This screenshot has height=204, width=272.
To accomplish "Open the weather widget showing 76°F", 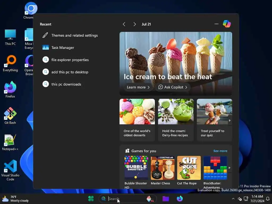I will [15, 199].
